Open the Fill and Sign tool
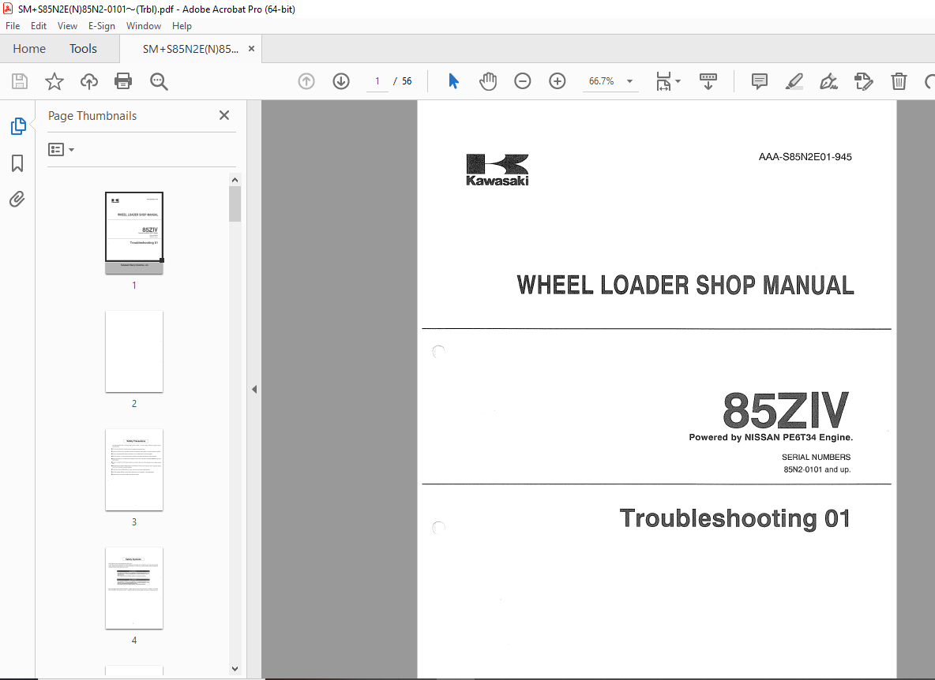This screenshot has width=935, height=680. coord(829,81)
